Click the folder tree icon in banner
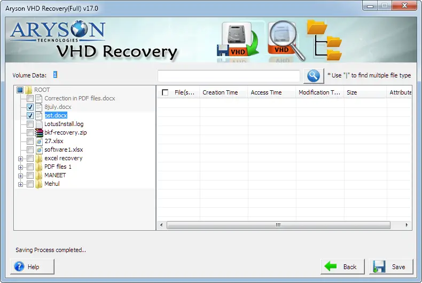422x283 pixels. [x=325, y=40]
